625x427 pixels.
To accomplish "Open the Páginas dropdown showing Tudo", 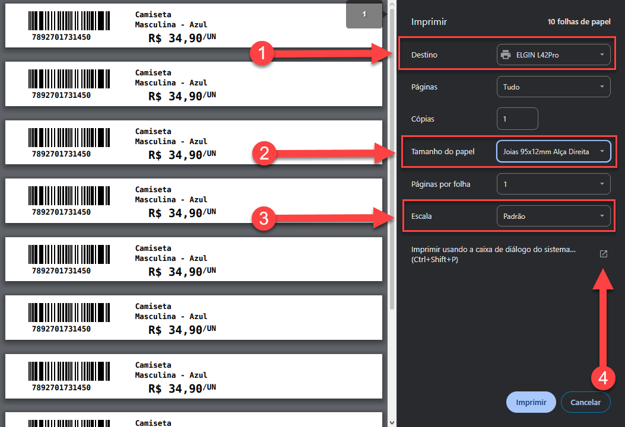I will pos(553,87).
